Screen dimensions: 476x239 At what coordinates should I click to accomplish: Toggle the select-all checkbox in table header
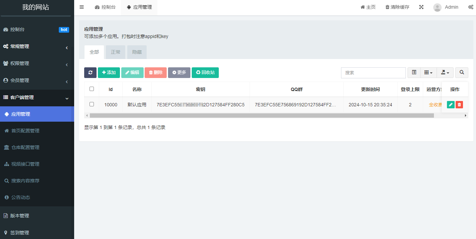pos(91,89)
